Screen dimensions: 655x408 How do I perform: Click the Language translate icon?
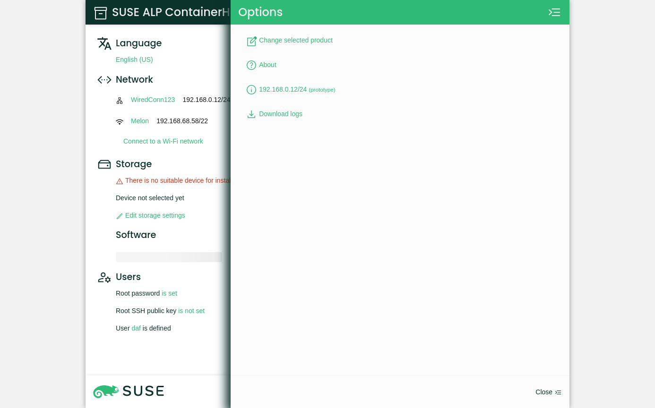(x=104, y=43)
